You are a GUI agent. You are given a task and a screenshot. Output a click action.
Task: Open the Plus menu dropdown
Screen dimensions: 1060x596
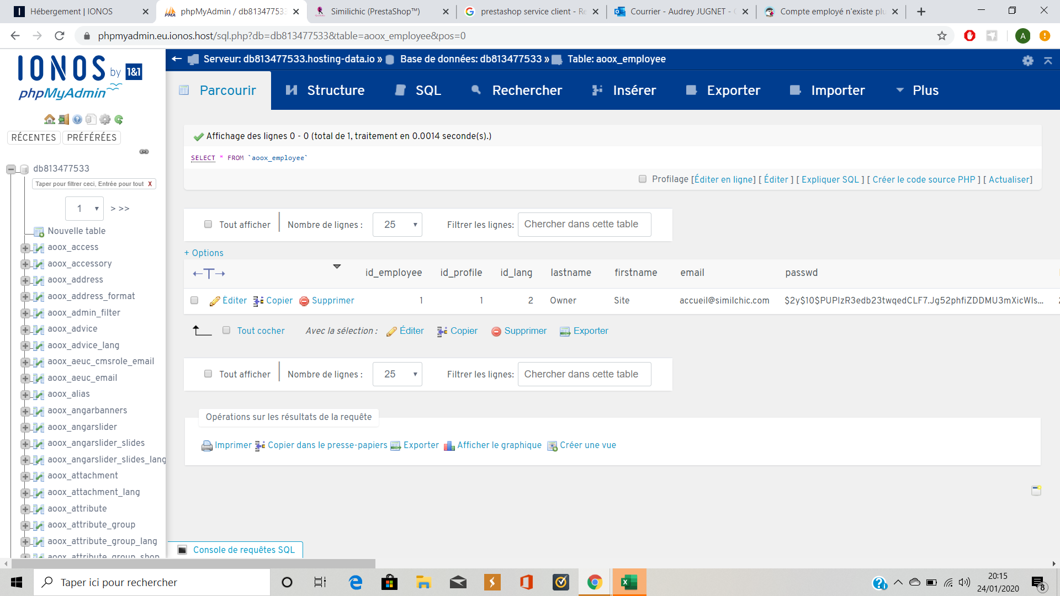pos(917,91)
